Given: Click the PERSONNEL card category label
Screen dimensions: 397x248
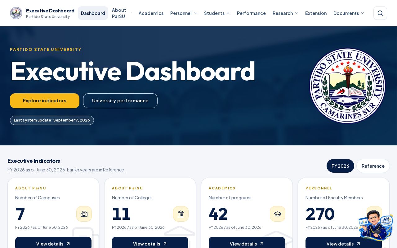Looking at the screenshot, I should tap(319, 188).
